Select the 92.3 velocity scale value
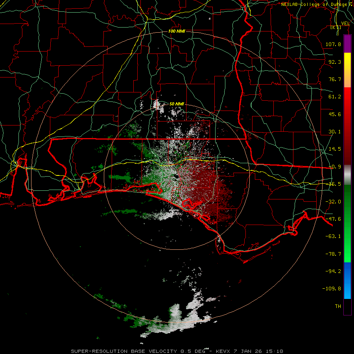The image size is (354, 354). [x=335, y=62]
